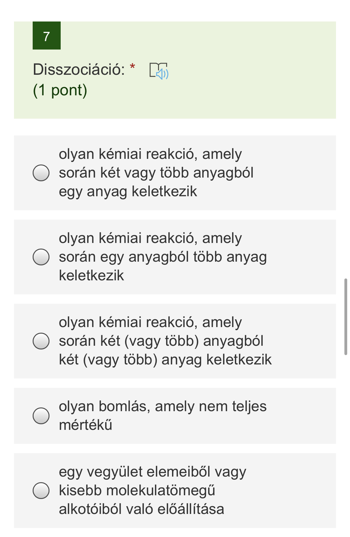Click the answer text 'során egy anyagból több anyag'

(x=163, y=257)
